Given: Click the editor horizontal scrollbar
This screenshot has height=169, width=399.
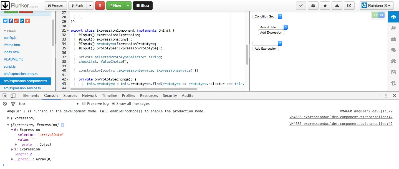Looking at the screenshot, I should [x=133, y=89].
